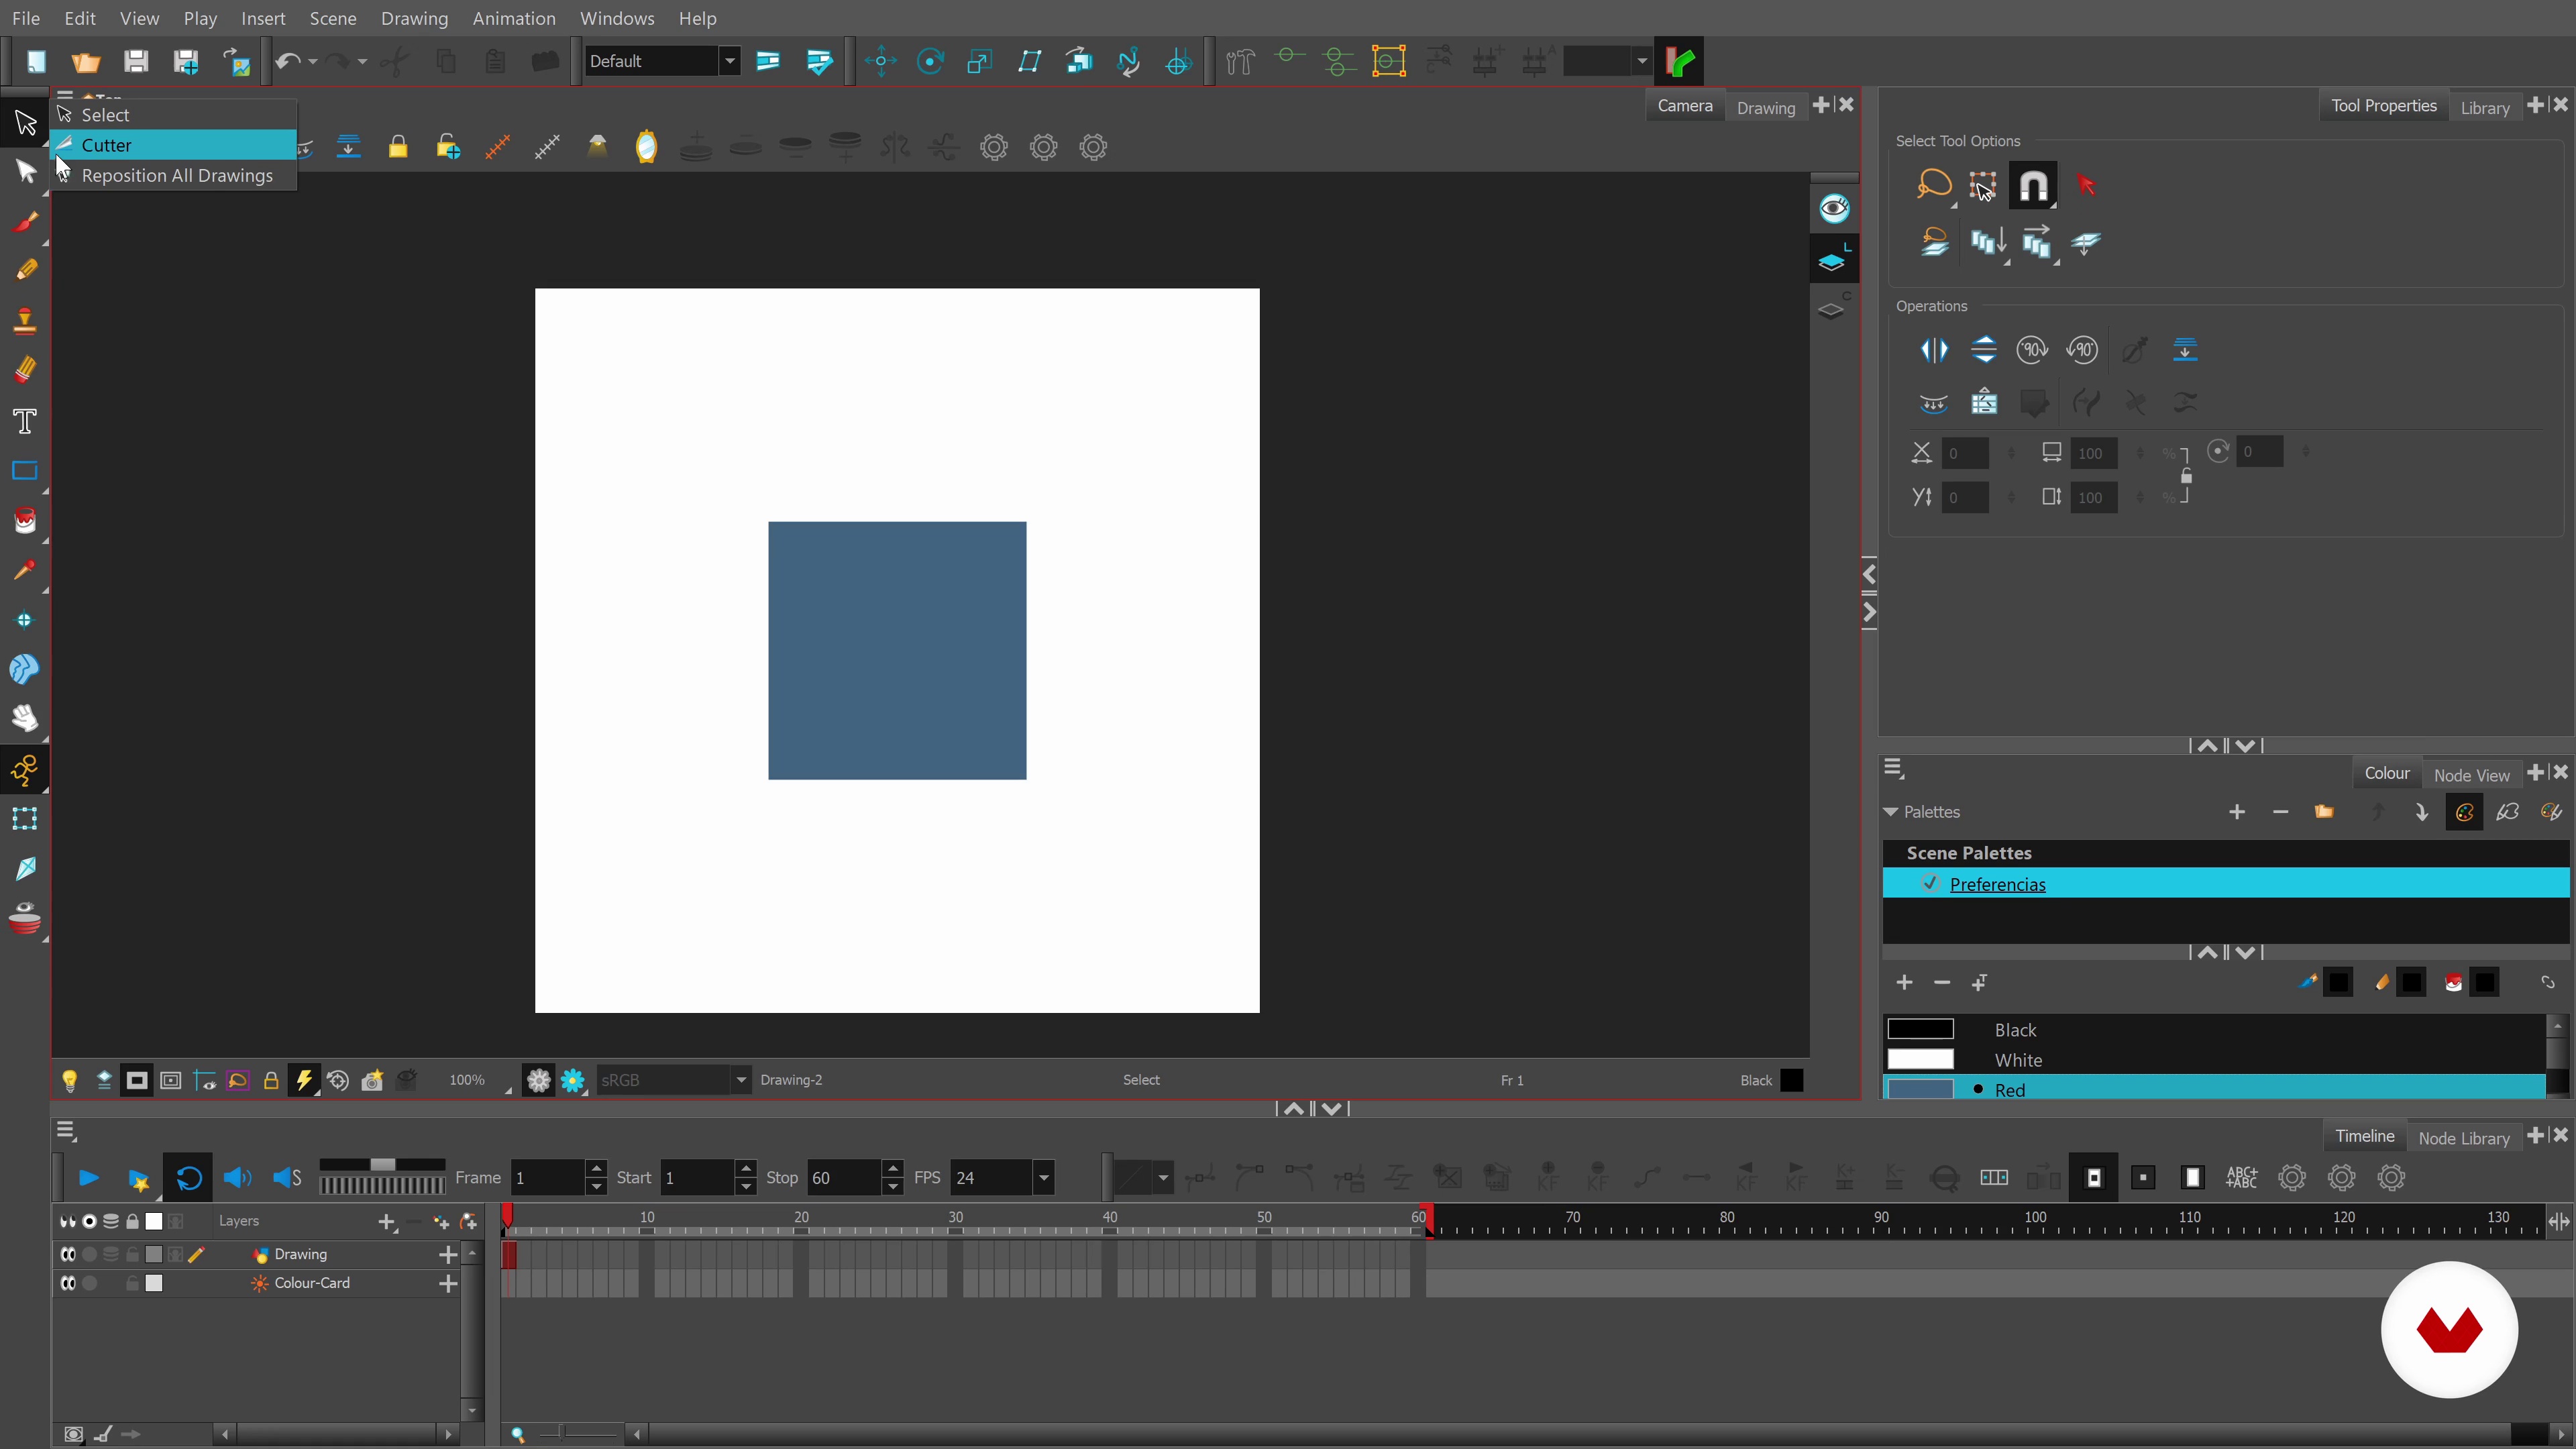Click the Lasso selection mode icon
2576x1449 pixels.
tap(1933, 185)
